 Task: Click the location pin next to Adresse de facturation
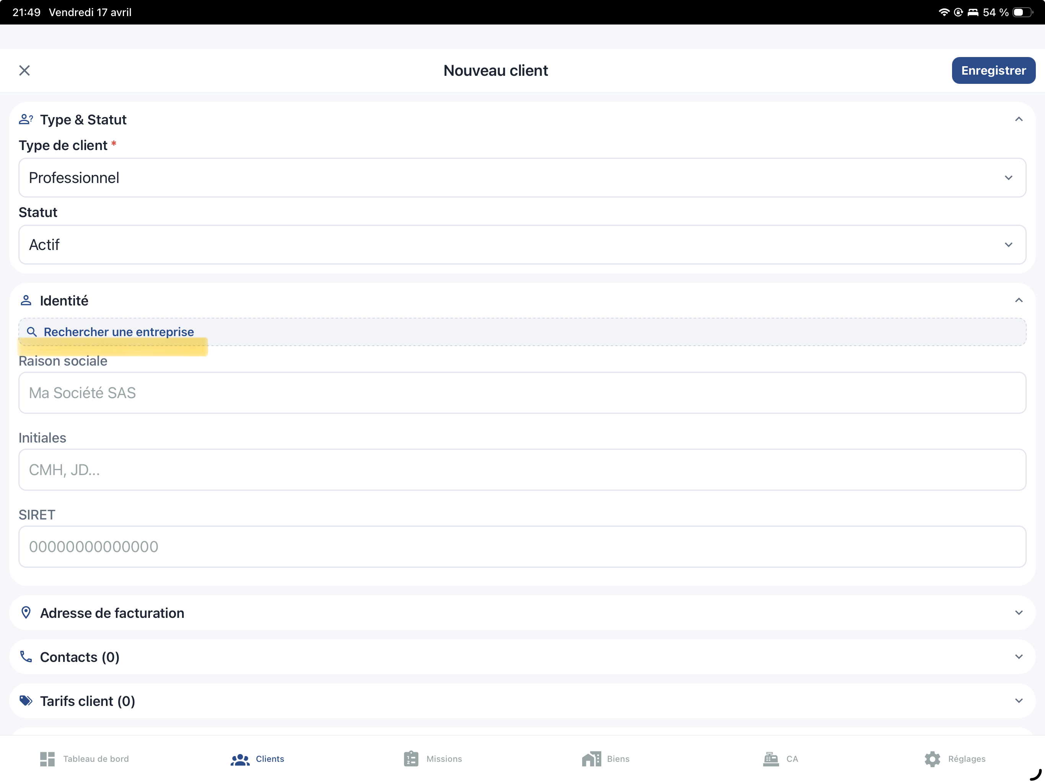(26, 612)
